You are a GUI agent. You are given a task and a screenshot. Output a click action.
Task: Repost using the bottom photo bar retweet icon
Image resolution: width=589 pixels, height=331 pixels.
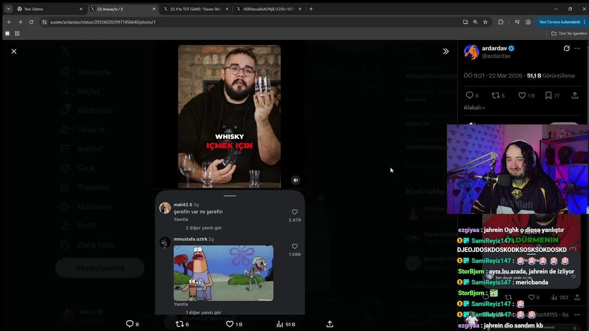point(180,324)
